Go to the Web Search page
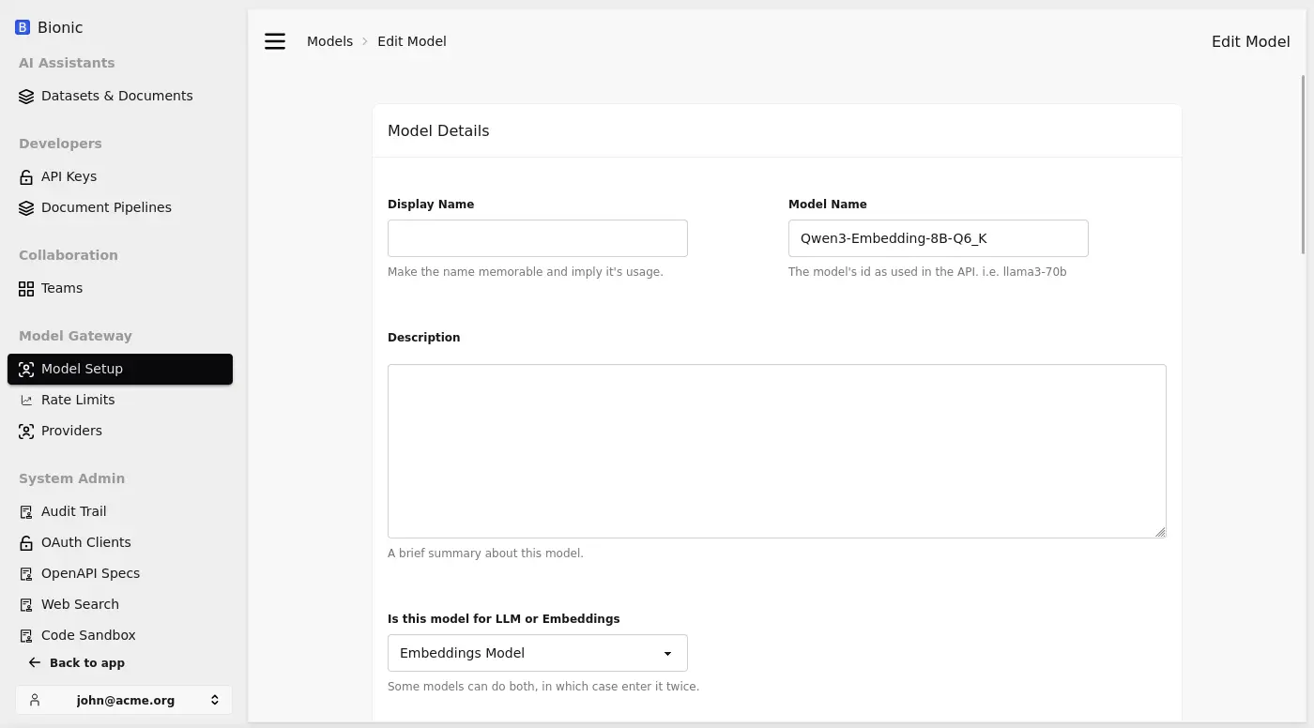Image resolution: width=1314 pixels, height=728 pixels. 80,604
